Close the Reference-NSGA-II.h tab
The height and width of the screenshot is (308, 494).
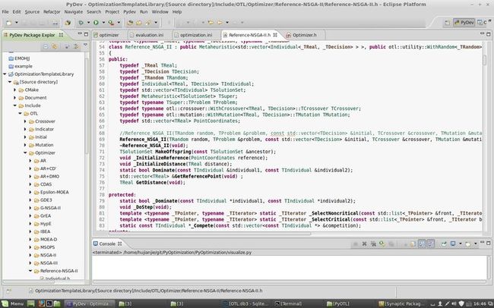275,35
